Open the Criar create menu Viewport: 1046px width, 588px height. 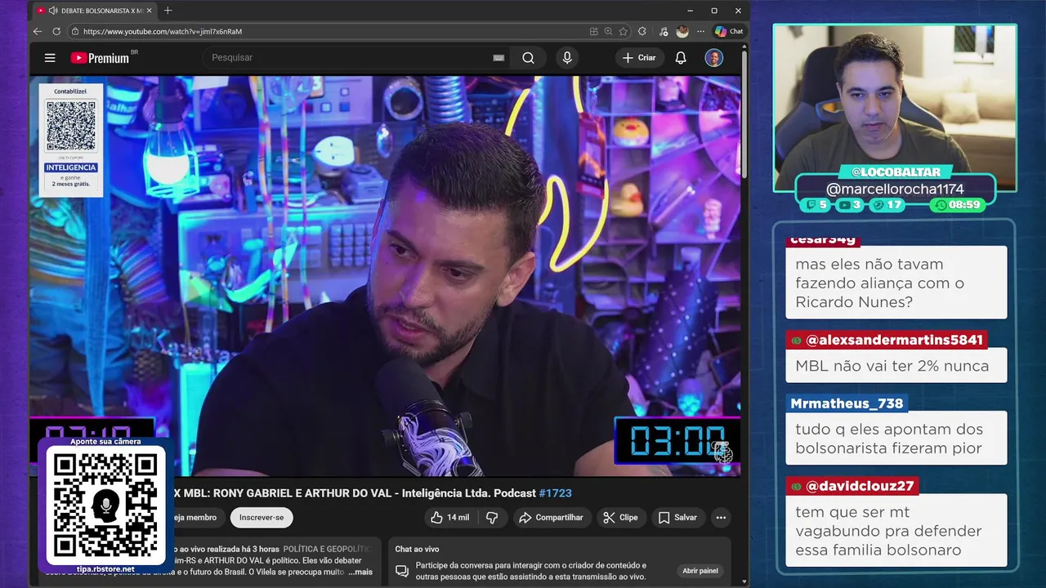639,58
